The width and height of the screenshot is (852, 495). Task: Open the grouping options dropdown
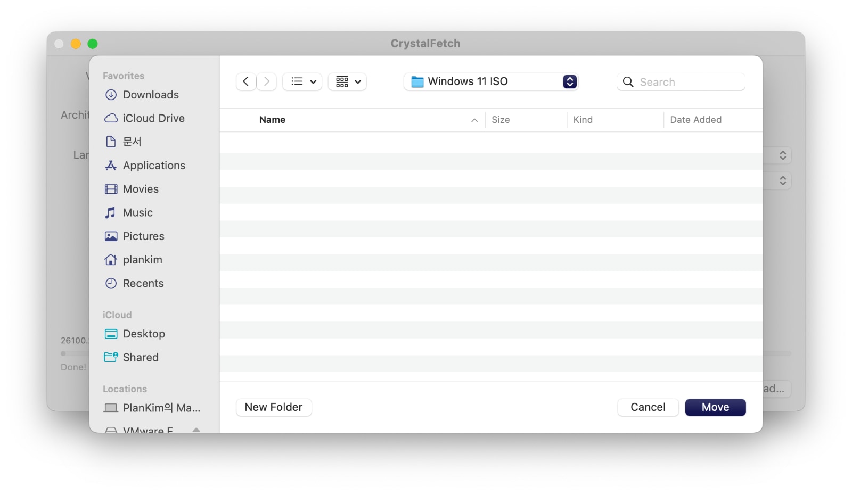pyautogui.click(x=347, y=81)
